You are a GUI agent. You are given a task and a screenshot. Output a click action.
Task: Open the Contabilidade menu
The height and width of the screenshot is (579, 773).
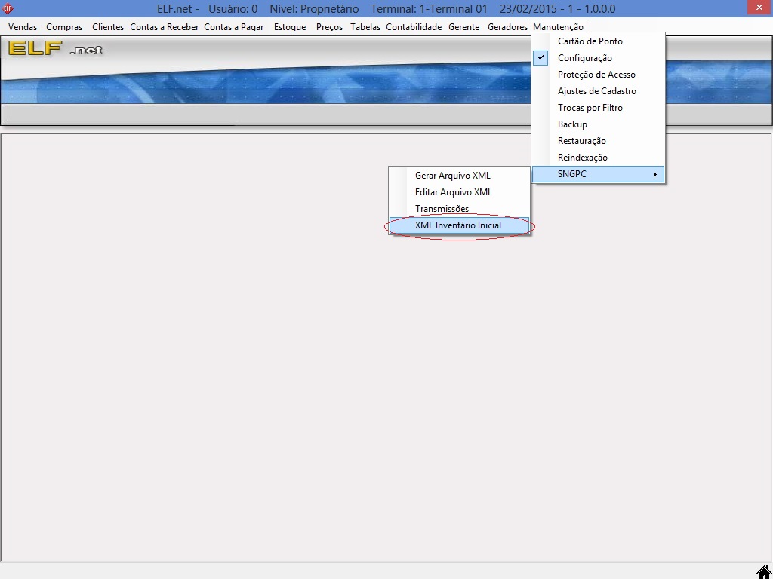click(x=414, y=27)
